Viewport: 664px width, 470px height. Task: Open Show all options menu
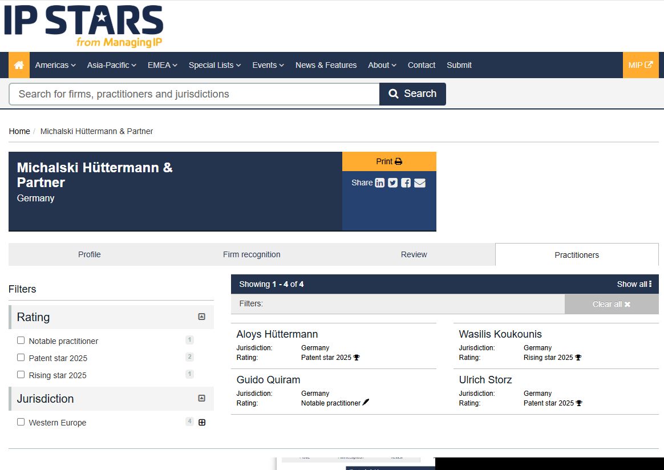pos(634,284)
